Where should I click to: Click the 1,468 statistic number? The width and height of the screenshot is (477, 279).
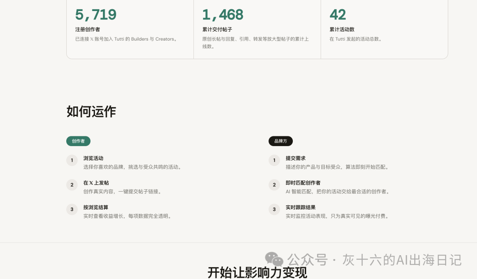[223, 15]
